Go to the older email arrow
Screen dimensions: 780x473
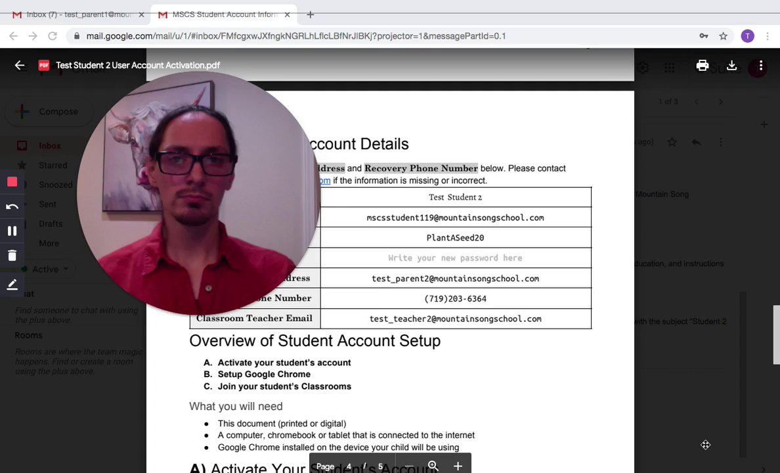click(721, 102)
